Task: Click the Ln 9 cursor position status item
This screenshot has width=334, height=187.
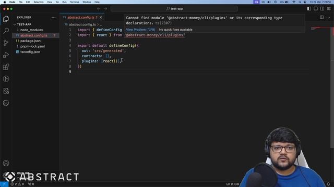Action: point(233,184)
